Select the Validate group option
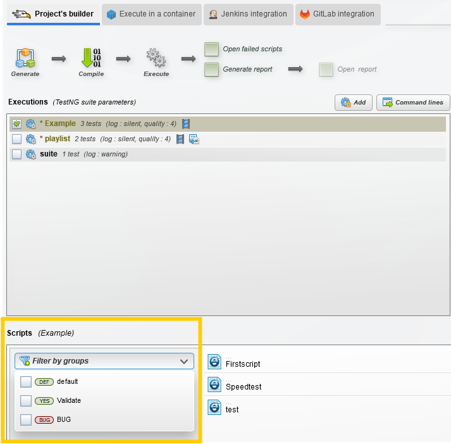This screenshot has height=444, width=451. tap(69, 400)
